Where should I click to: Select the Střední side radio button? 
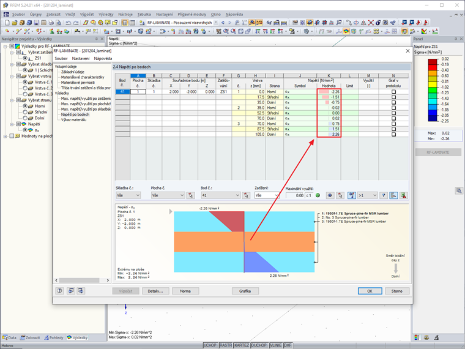pos(25,112)
